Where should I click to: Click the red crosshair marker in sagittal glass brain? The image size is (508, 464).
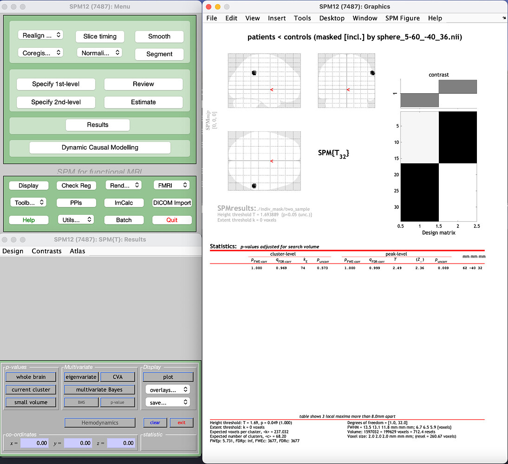272,89
